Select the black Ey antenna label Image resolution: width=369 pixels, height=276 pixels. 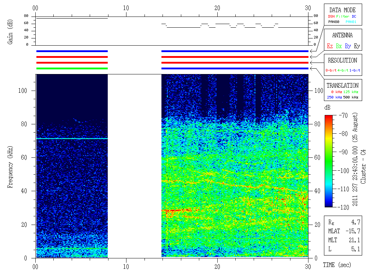357,46
